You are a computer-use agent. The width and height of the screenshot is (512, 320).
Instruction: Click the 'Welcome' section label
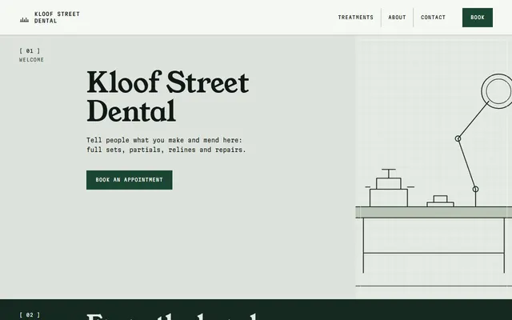click(31, 60)
